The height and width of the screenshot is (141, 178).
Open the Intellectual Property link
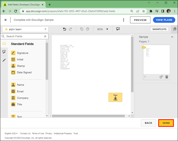(x=63, y=133)
